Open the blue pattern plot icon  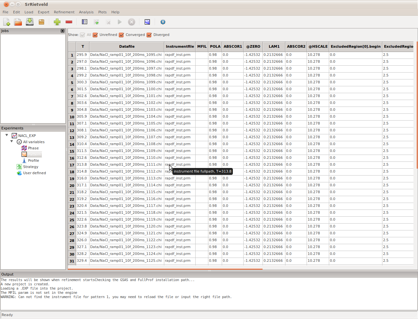click(x=147, y=22)
